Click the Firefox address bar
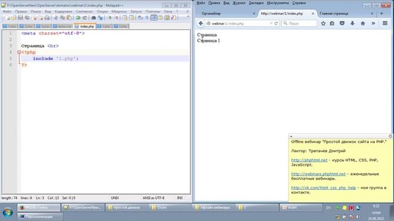Image resolution: width=394 pixels, height=221 pixels. [x=239, y=23]
